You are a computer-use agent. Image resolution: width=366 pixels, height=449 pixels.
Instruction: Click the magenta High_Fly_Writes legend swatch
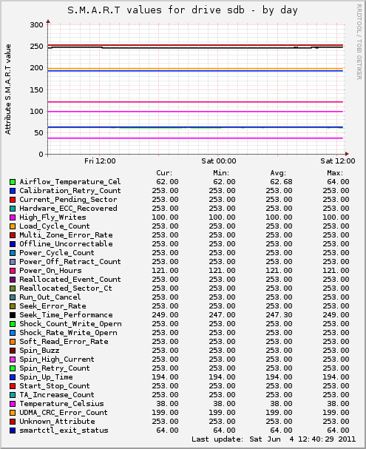(13, 217)
